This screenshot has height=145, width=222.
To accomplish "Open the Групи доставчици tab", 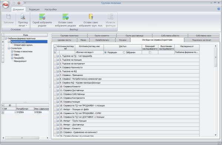I will coord(134,36).
